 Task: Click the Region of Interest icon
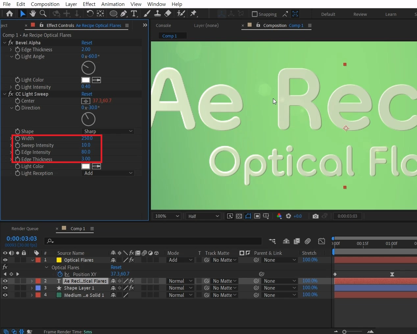click(x=257, y=216)
